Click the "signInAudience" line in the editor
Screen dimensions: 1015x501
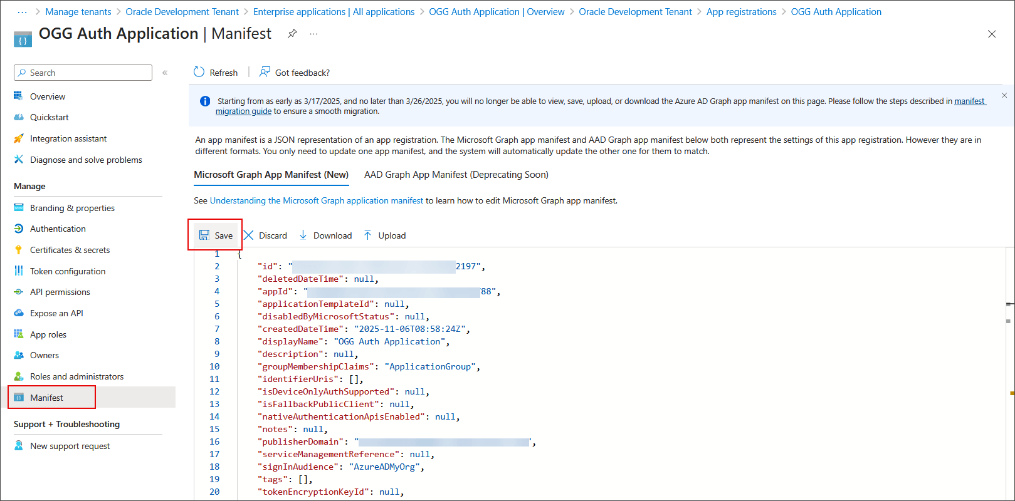(x=341, y=467)
